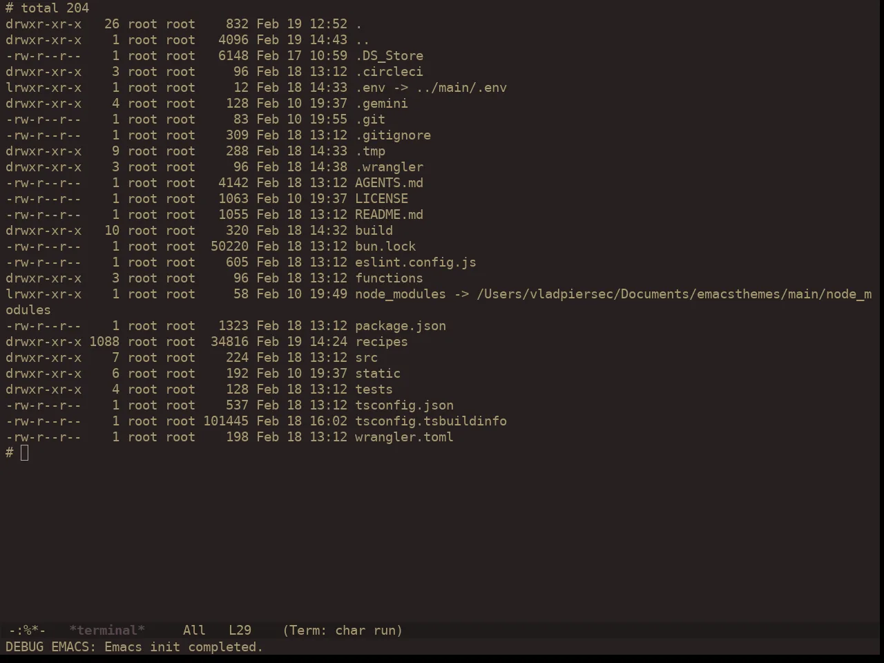The width and height of the screenshot is (884, 663).
Task: Click the (Term: char run) mode indicator
Action: point(343,631)
